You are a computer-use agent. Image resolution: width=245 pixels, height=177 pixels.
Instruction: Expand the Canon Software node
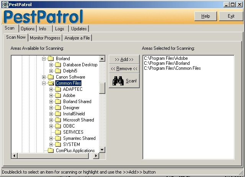click(x=44, y=77)
